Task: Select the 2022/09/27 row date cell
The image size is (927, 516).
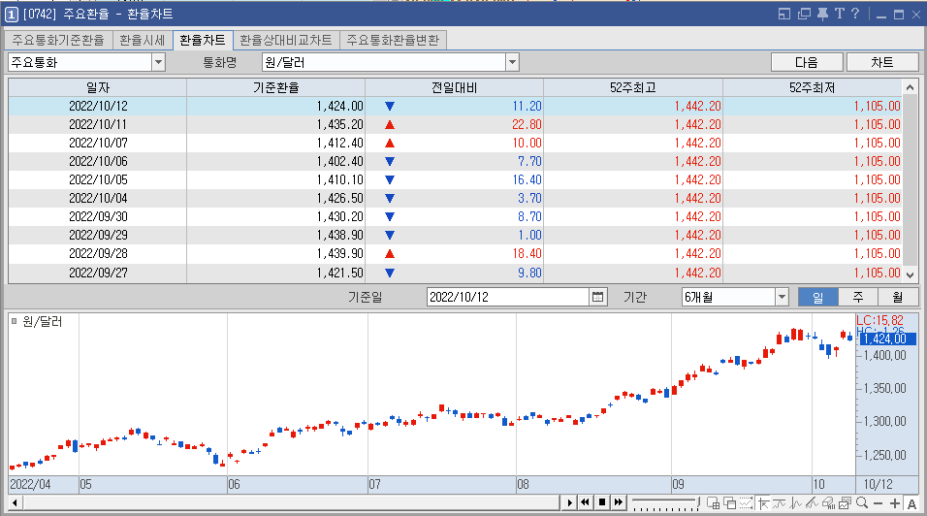Action: pos(98,273)
